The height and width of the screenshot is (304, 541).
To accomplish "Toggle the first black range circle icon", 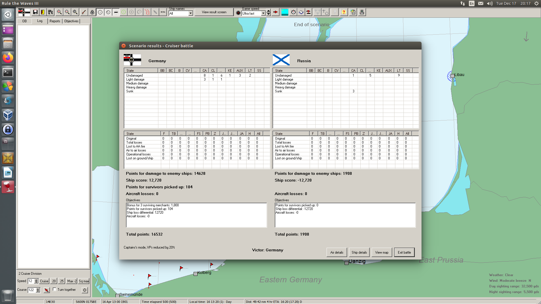I will (x=100, y=12).
